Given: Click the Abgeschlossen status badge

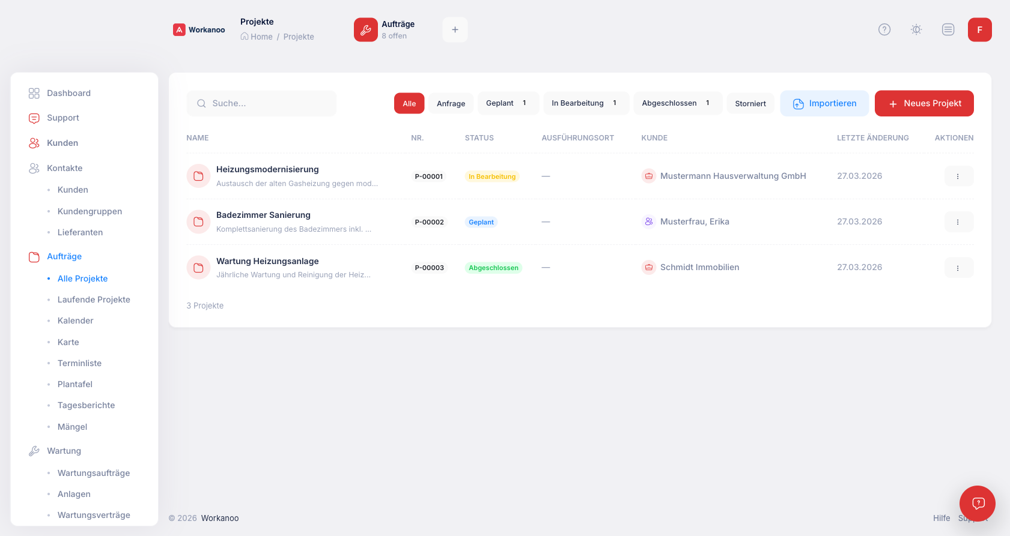Looking at the screenshot, I should click(x=493, y=268).
